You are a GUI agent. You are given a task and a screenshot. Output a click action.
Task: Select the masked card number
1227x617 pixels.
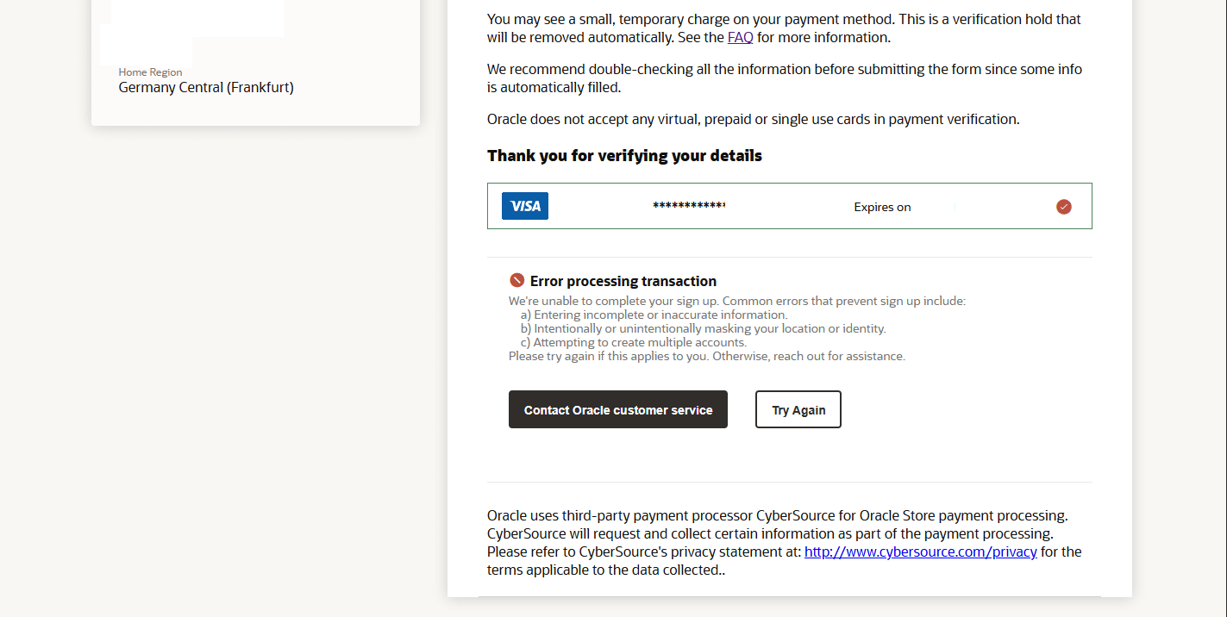coord(689,207)
